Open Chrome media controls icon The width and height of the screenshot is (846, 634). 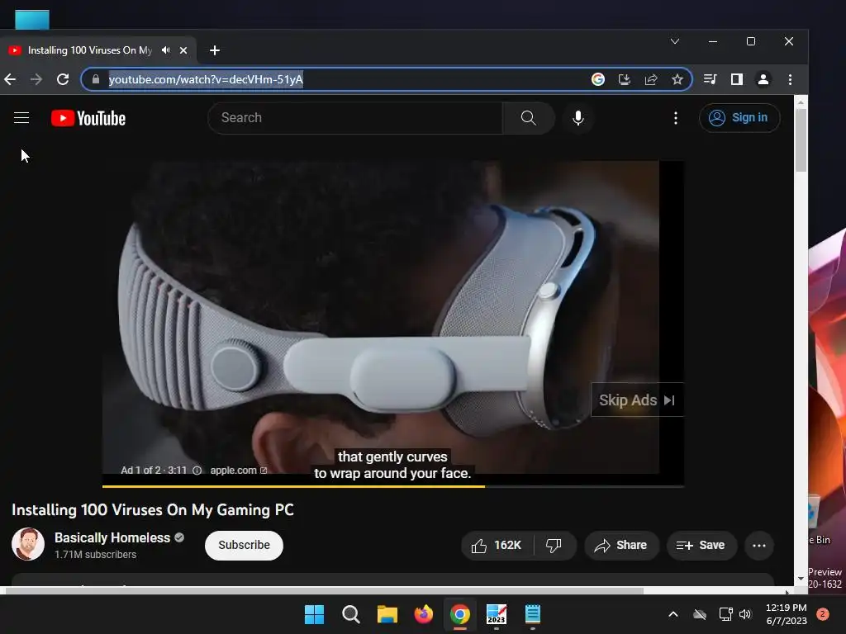pos(710,79)
